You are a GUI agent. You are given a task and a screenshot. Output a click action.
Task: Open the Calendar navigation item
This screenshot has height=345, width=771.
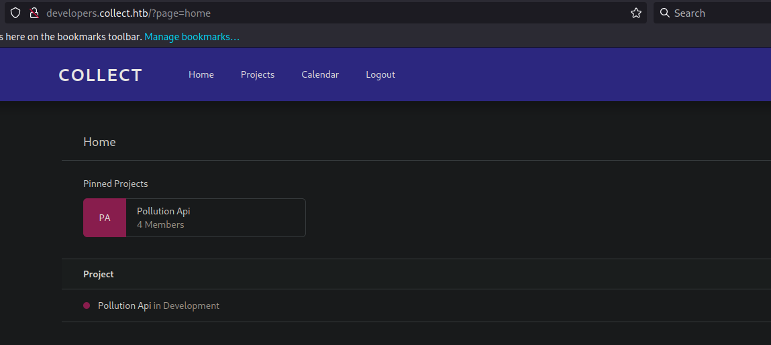[320, 74]
